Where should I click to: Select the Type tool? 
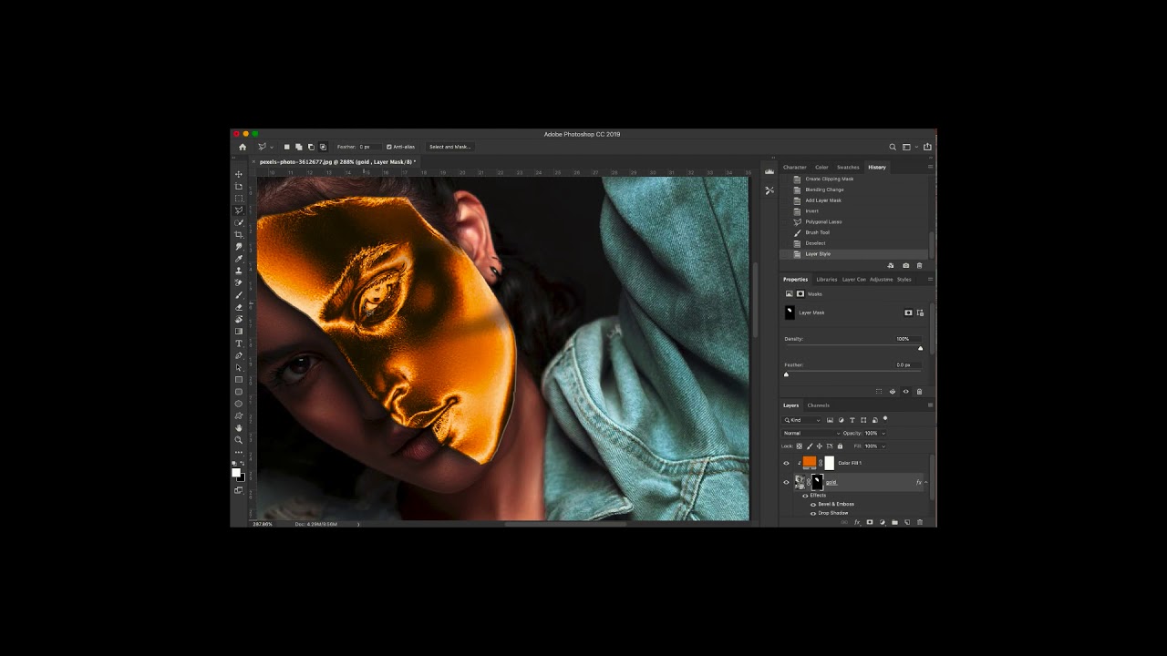click(x=239, y=343)
